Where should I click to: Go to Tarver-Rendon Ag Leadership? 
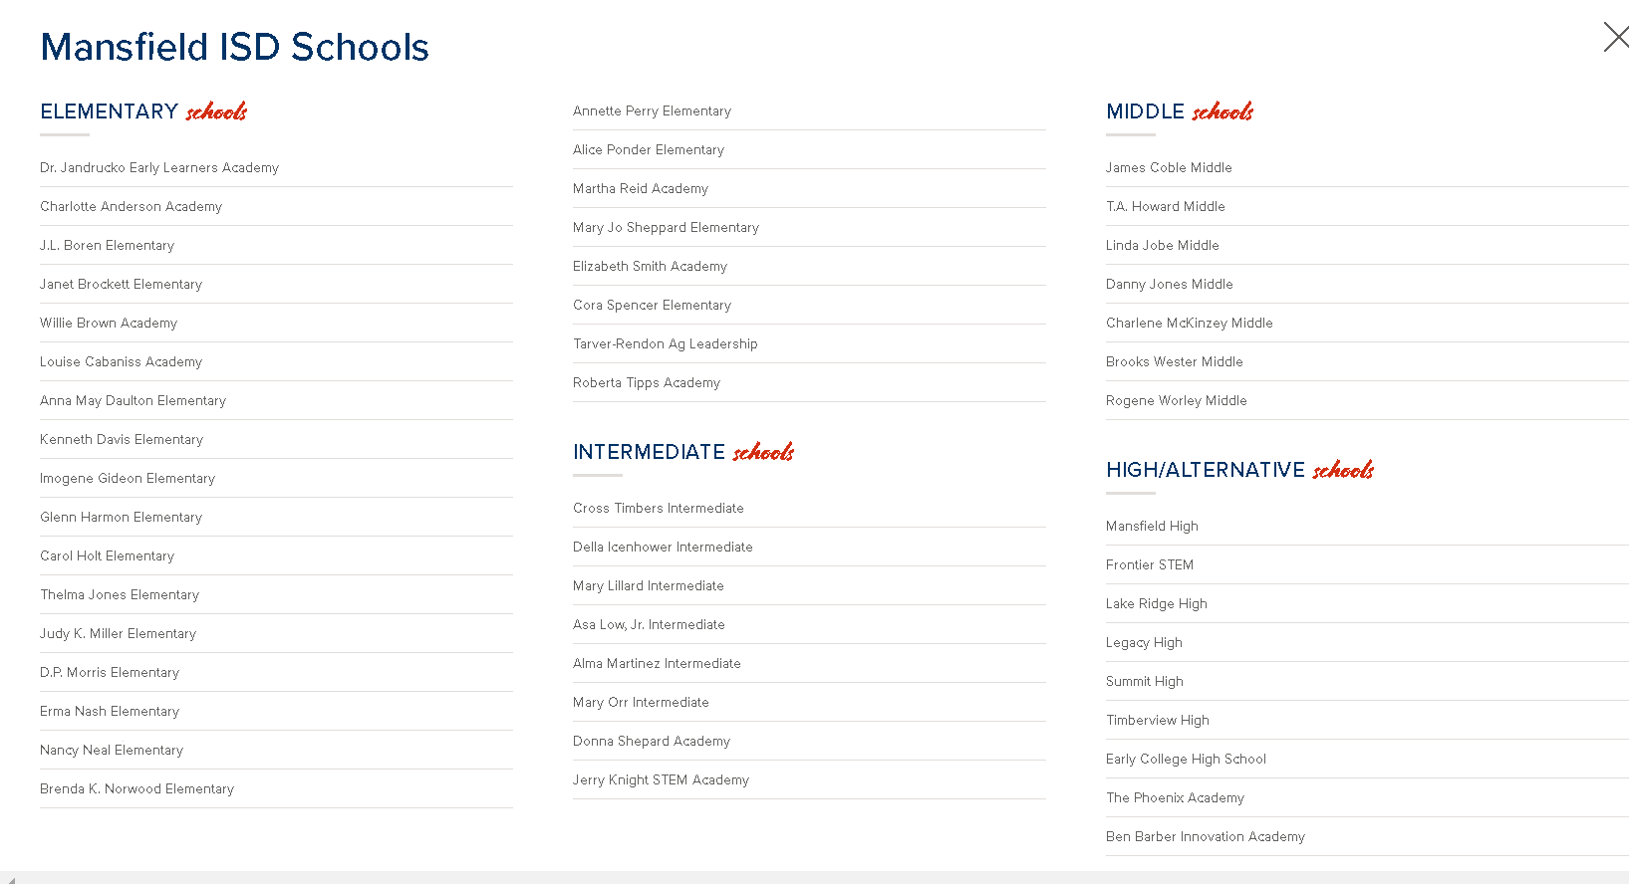pyautogui.click(x=665, y=344)
